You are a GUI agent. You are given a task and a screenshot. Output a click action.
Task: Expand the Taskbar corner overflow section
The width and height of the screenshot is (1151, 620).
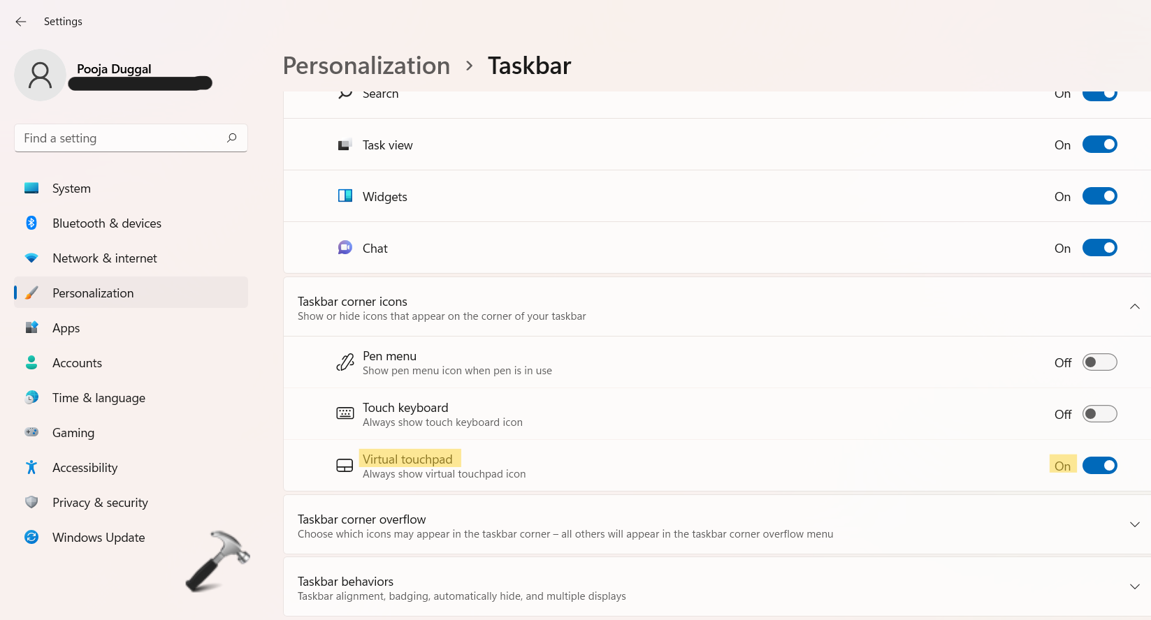(x=1134, y=525)
